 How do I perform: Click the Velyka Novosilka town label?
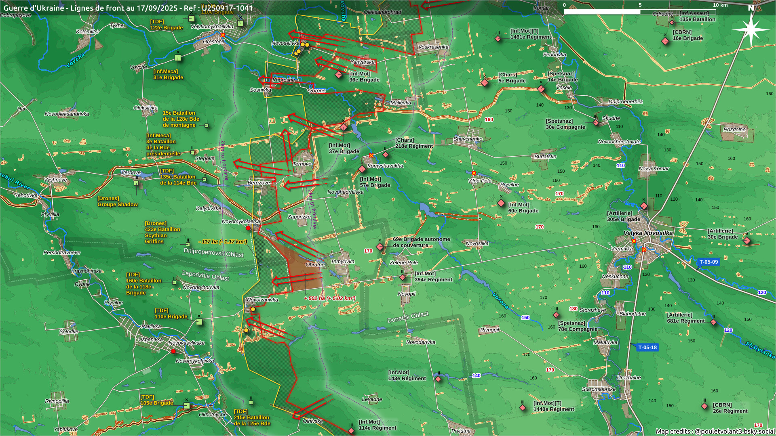coord(648,233)
